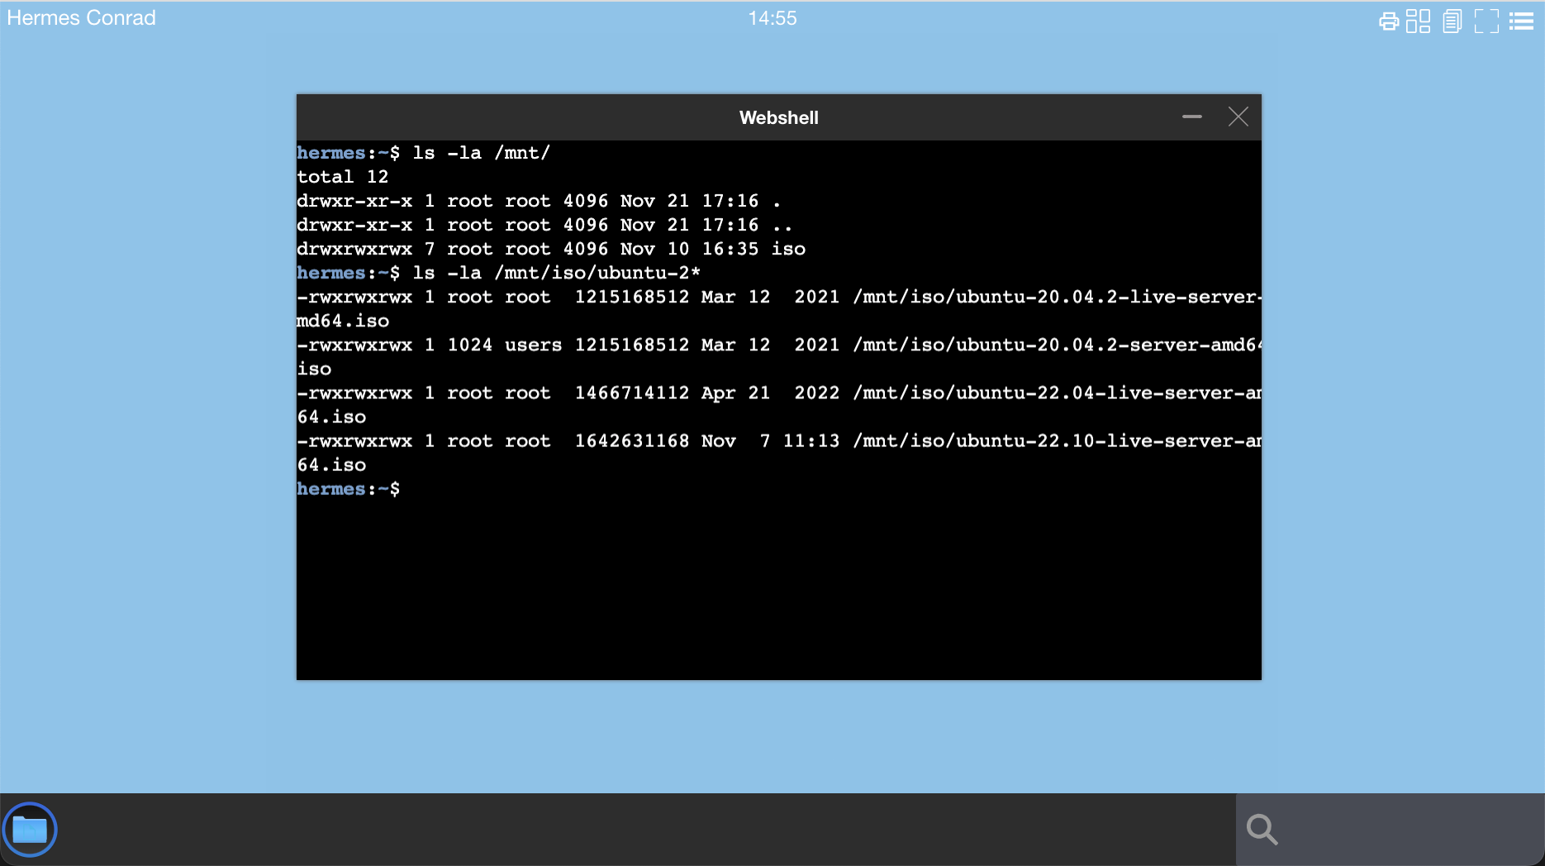Click the drwxrwxrwx permissions text
This screenshot has height=866, width=1545.
point(354,249)
